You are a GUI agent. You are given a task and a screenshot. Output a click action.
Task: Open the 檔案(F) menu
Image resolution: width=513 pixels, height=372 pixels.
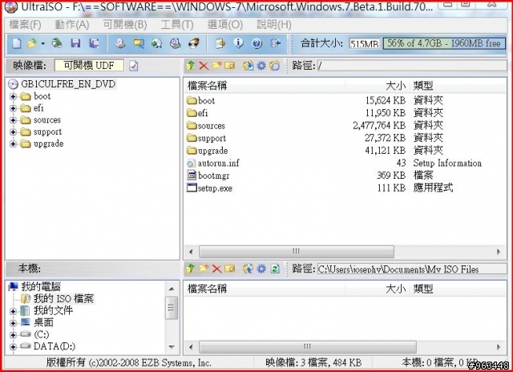(x=25, y=25)
